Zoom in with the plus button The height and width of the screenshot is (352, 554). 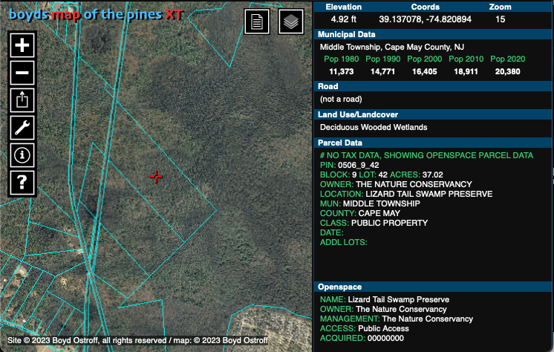(22, 45)
